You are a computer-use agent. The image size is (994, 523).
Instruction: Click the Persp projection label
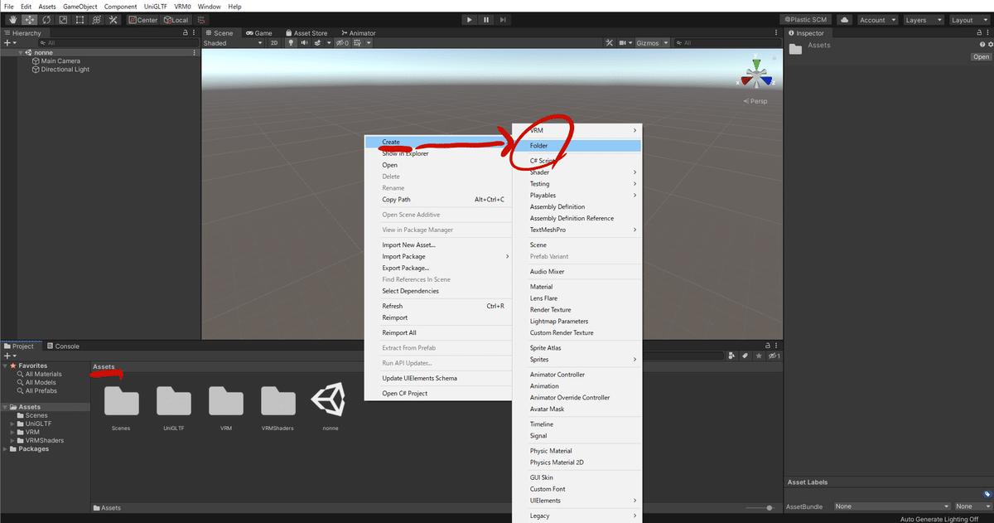click(755, 101)
